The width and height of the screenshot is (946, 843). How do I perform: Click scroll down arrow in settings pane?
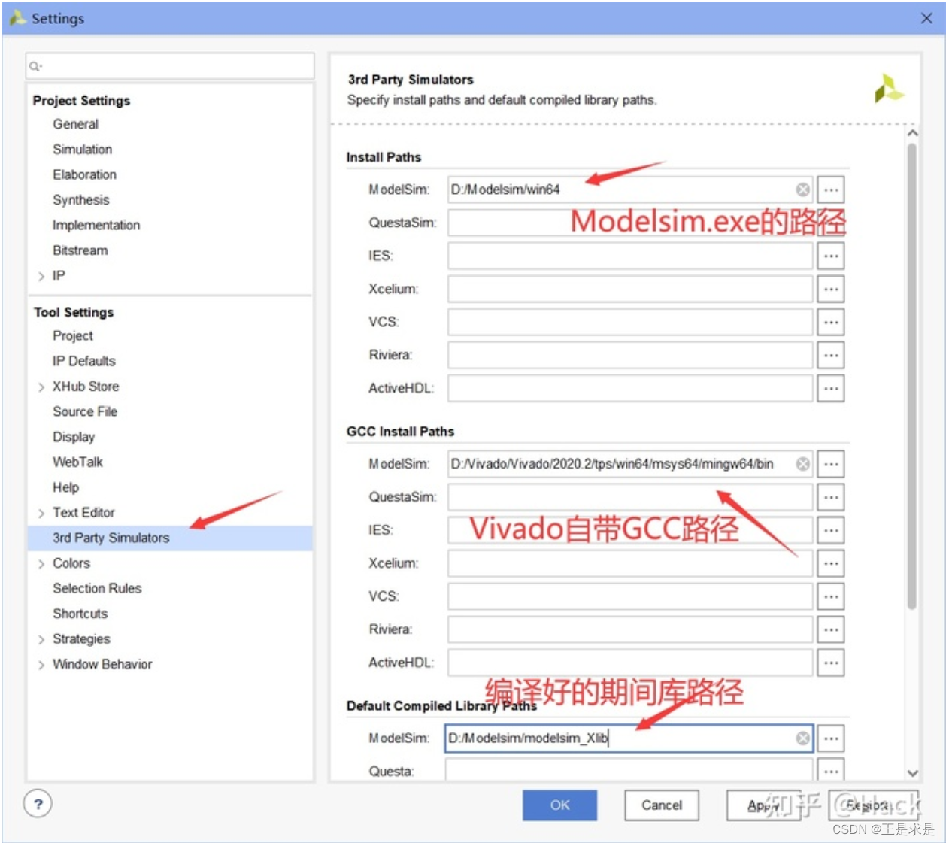(x=912, y=772)
